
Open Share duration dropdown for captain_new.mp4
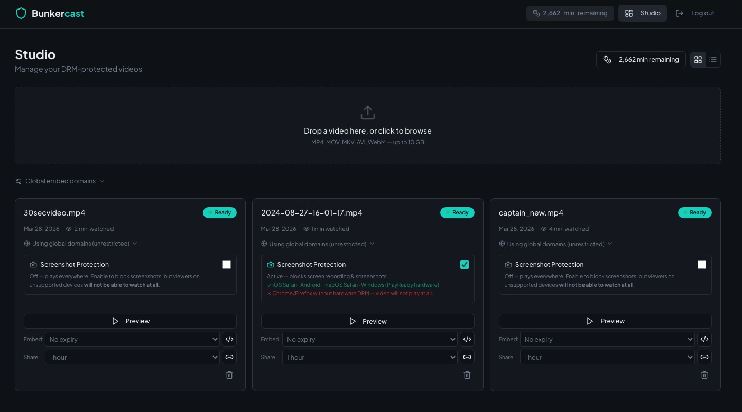pyautogui.click(x=607, y=357)
